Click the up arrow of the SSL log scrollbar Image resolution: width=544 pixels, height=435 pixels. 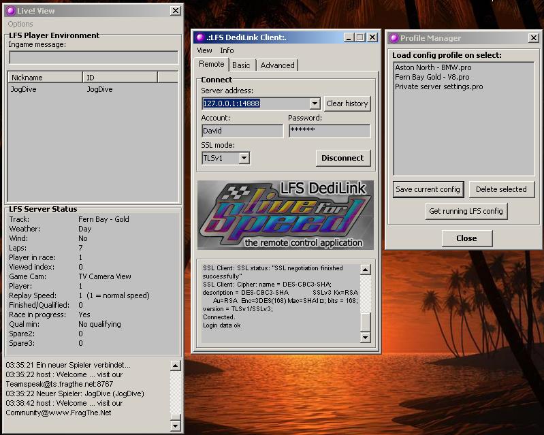tap(366, 270)
